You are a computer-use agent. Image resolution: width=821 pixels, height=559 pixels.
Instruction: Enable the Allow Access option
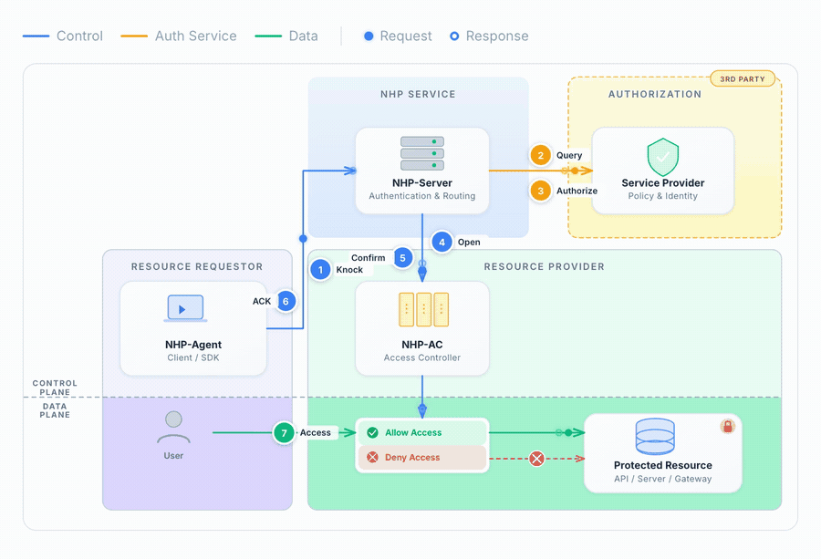pos(421,431)
